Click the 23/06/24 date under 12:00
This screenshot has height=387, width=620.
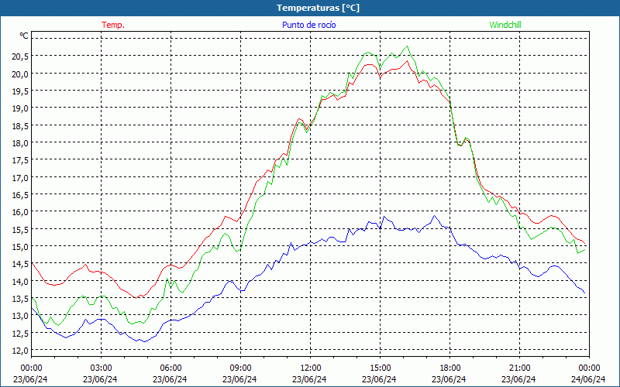pyautogui.click(x=309, y=379)
